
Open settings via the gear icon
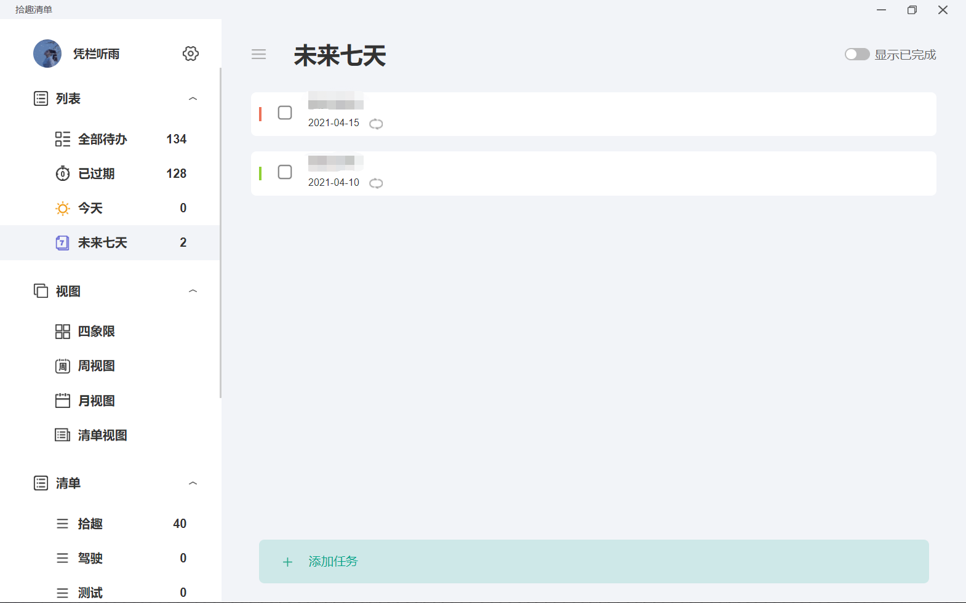[191, 54]
